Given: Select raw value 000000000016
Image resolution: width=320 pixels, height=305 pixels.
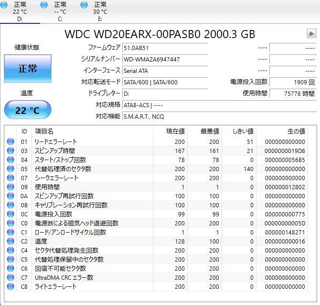Looking at the screenshot, I should click(x=285, y=241).
